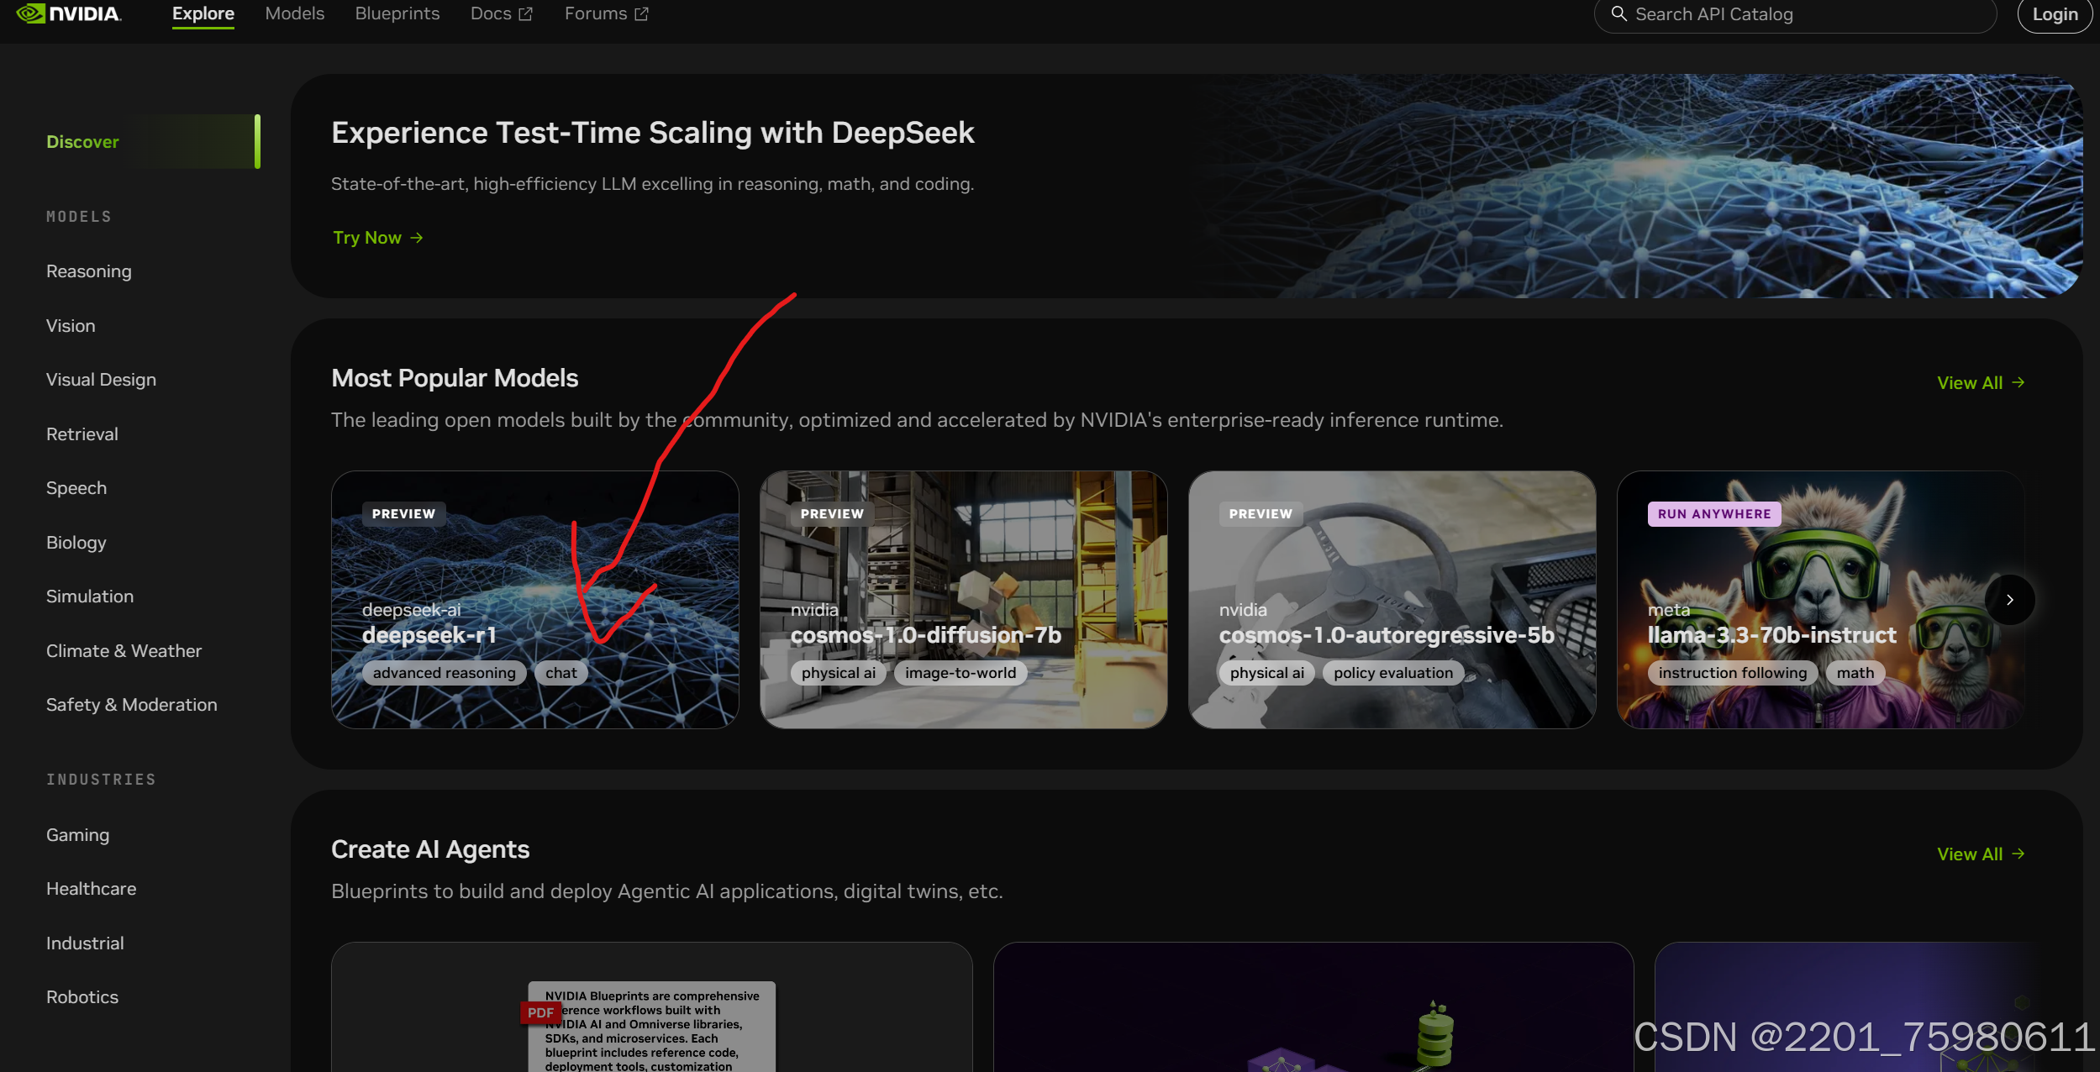2100x1072 pixels.
Task: View all Most Popular Models
Action: point(1980,383)
